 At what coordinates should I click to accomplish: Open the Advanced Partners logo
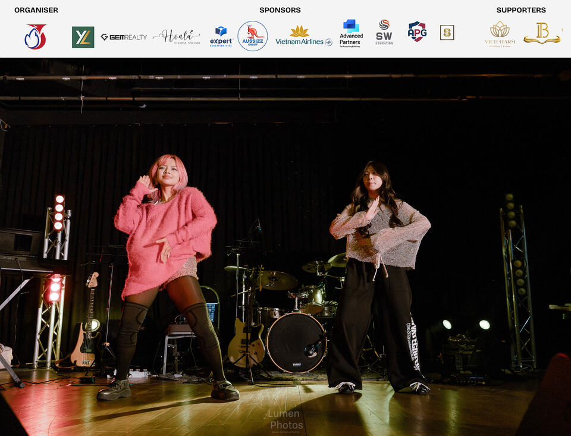click(351, 33)
